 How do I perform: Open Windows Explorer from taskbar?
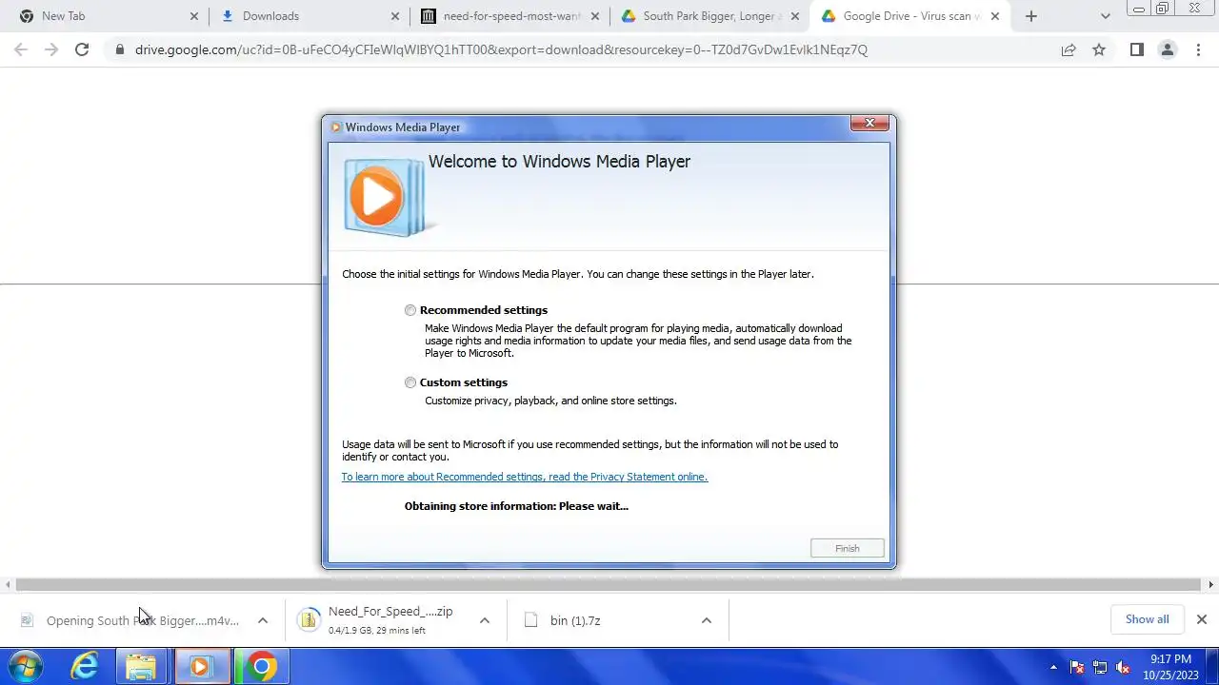coord(141,667)
